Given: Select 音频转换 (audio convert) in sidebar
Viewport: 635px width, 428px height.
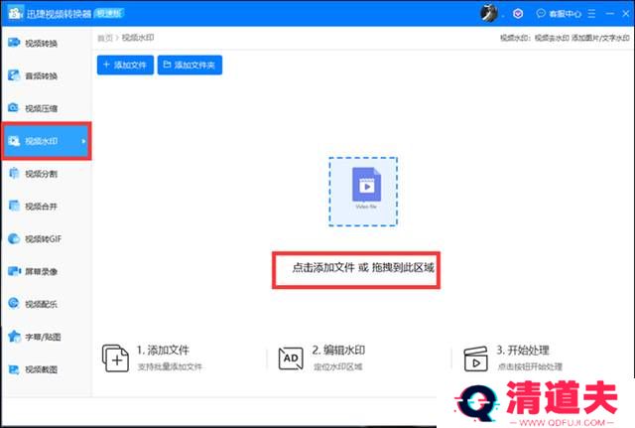Looking at the screenshot, I should pos(40,76).
